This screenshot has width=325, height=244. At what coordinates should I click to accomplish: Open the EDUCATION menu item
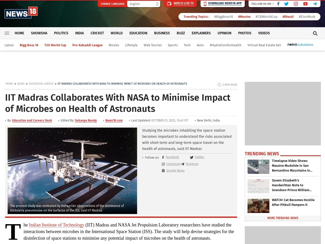coord(138,33)
